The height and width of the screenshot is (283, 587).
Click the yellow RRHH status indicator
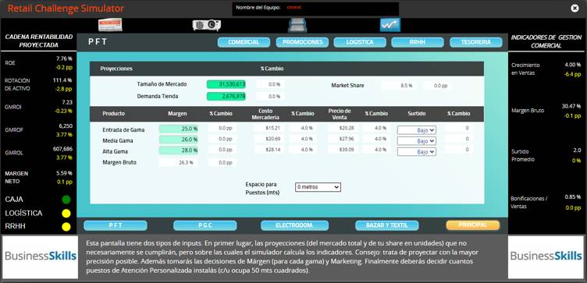(x=66, y=227)
